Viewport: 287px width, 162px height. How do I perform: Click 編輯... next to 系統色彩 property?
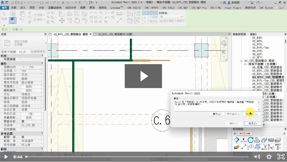point(31,118)
